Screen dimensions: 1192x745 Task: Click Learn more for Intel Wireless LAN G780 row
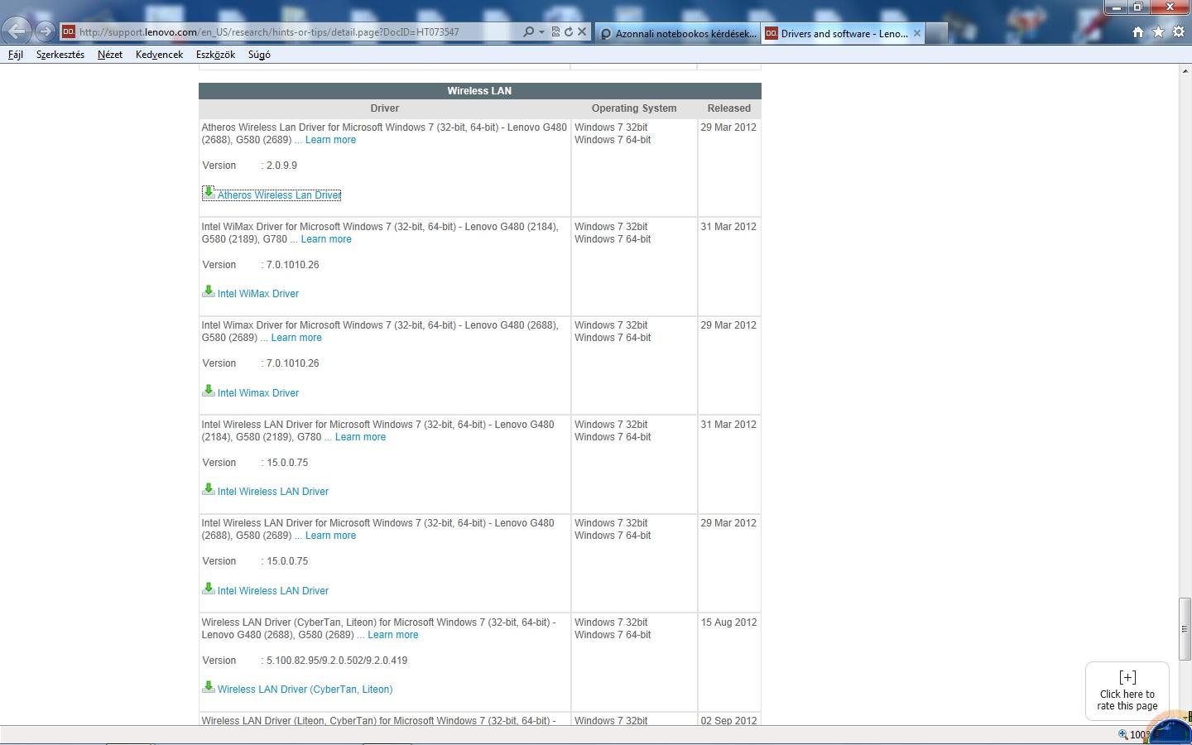click(360, 437)
